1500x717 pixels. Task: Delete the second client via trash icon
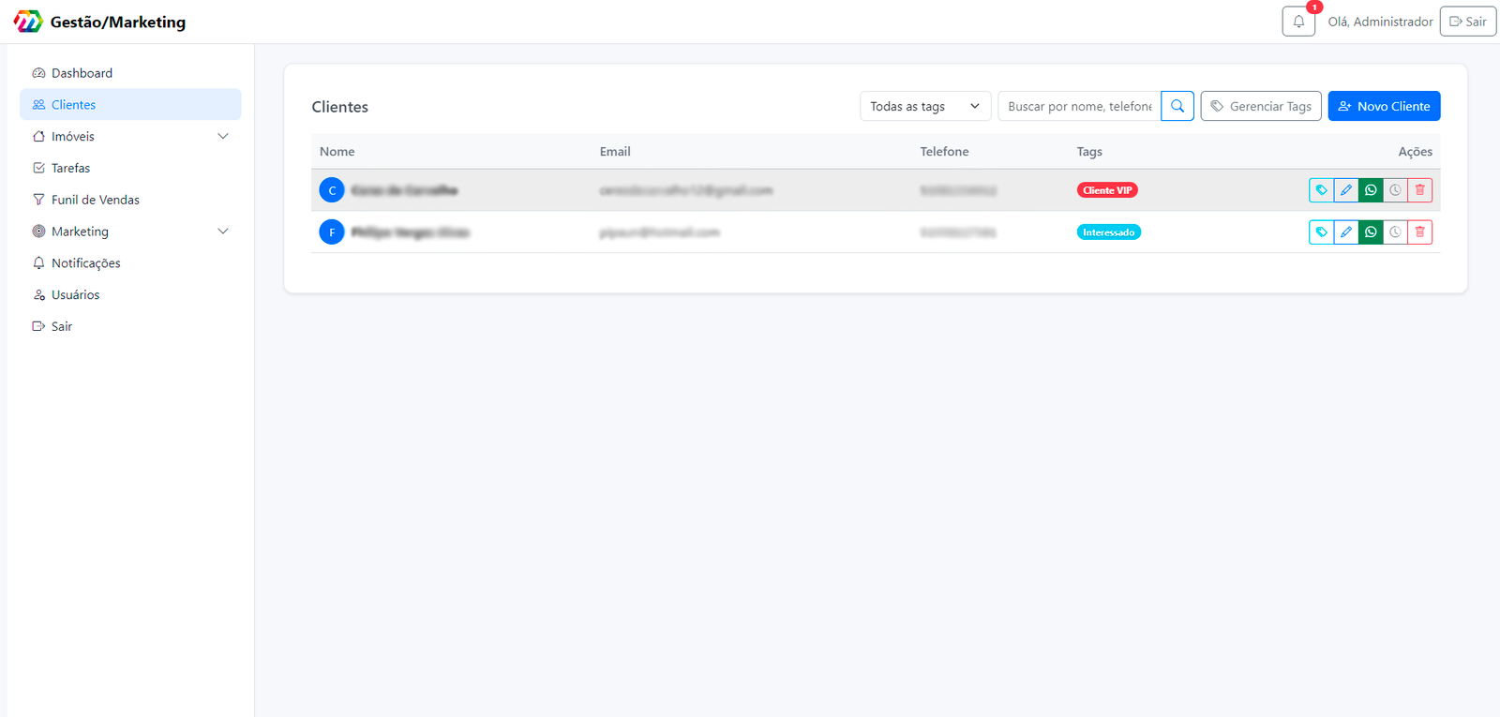coord(1419,232)
